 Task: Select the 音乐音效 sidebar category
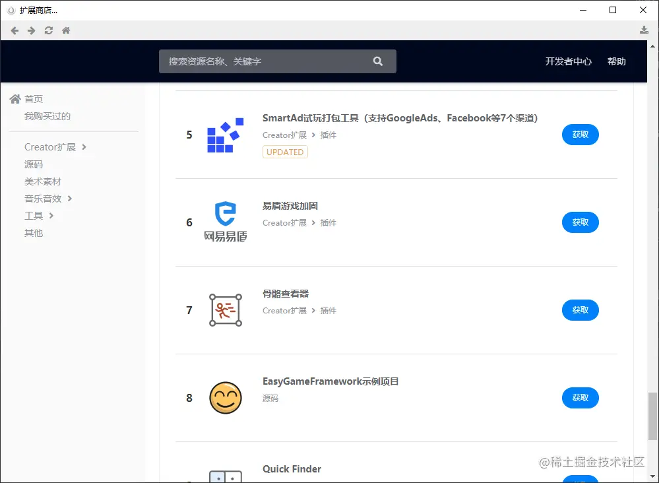(x=43, y=199)
